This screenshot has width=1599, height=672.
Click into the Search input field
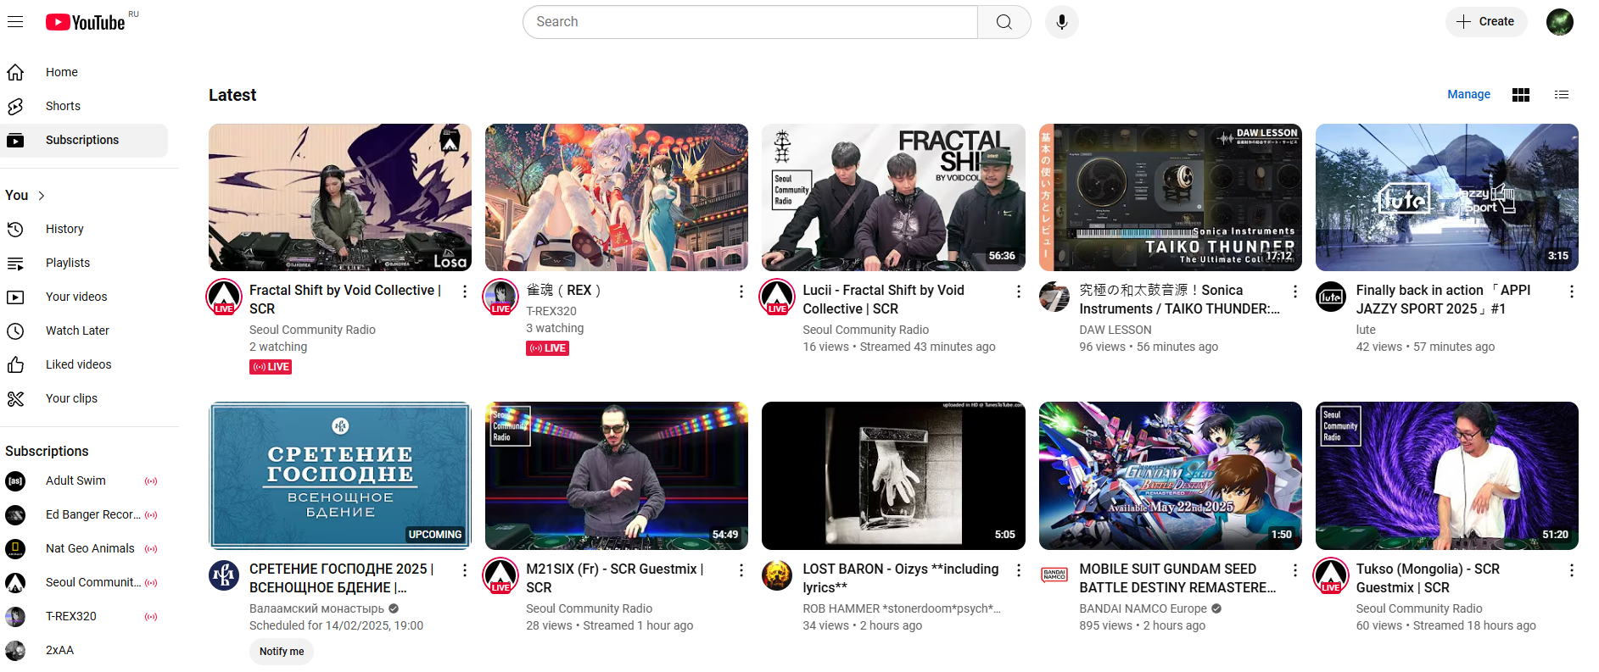click(x=751, y=22)
